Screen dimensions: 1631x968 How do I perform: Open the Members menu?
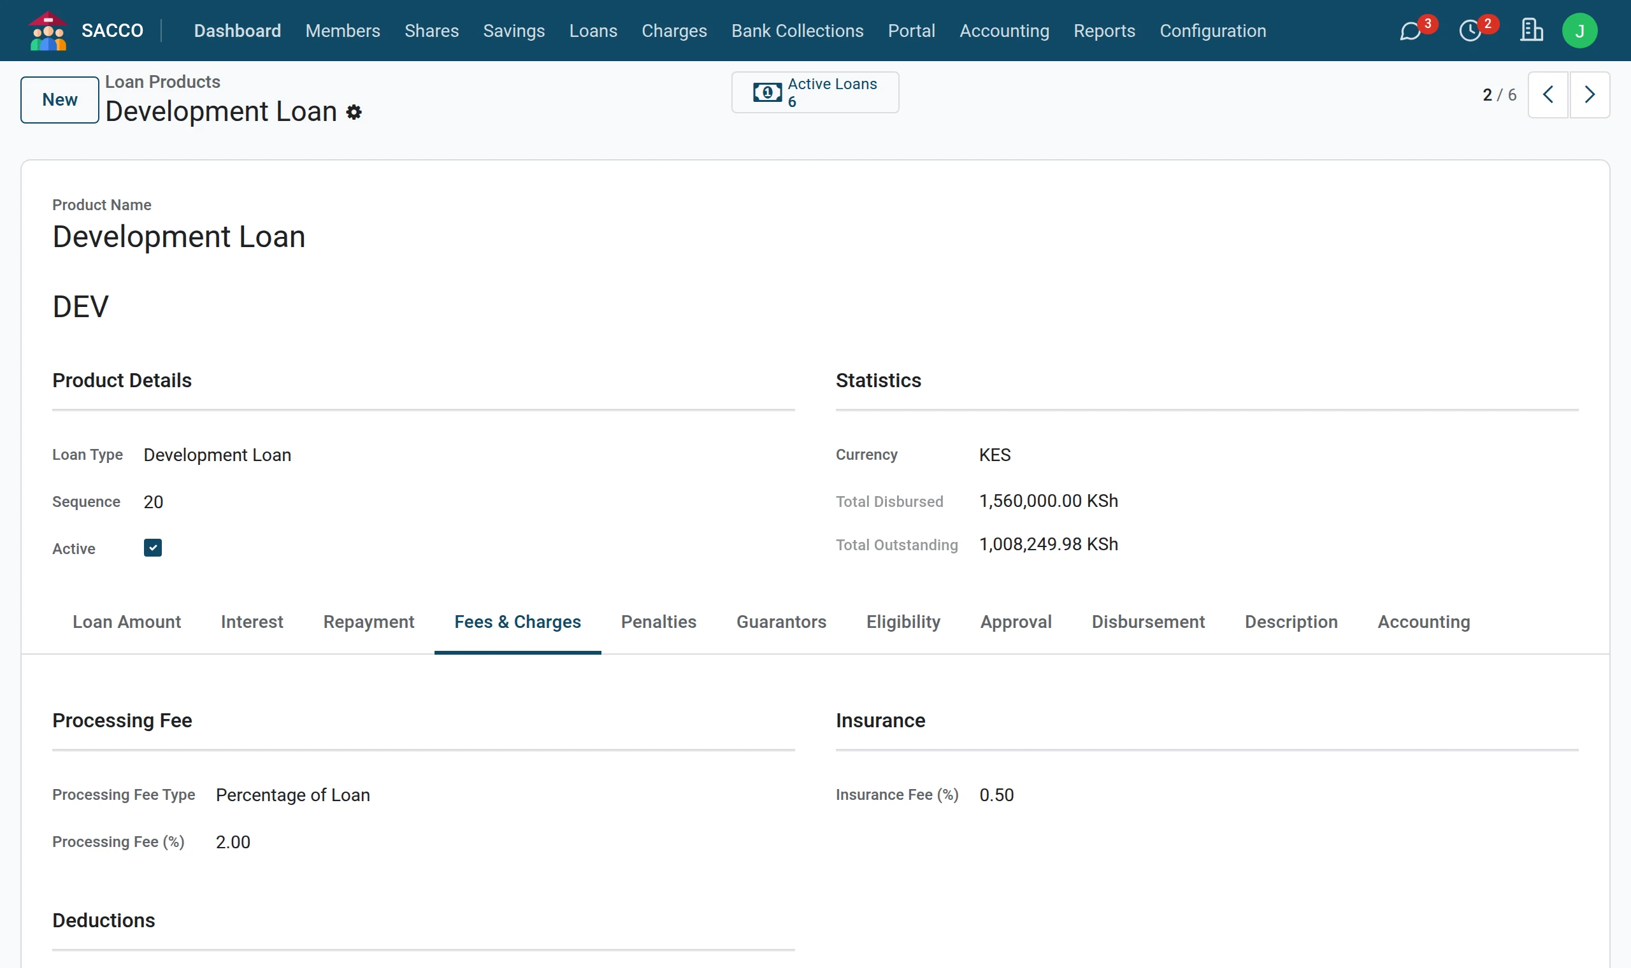click(x=343, y=31)
